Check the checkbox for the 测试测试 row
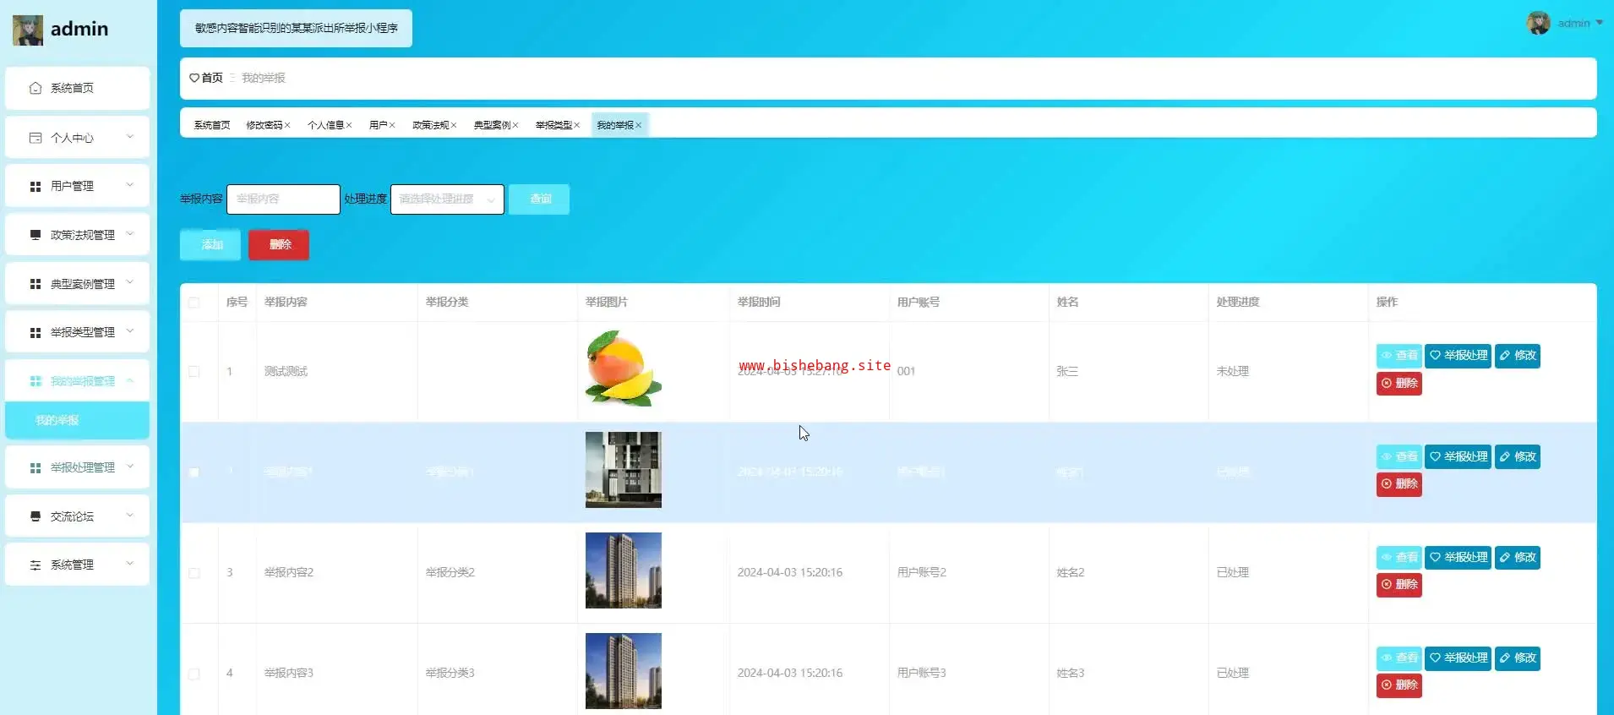The image size is (1614, 715). coord(194,372)
